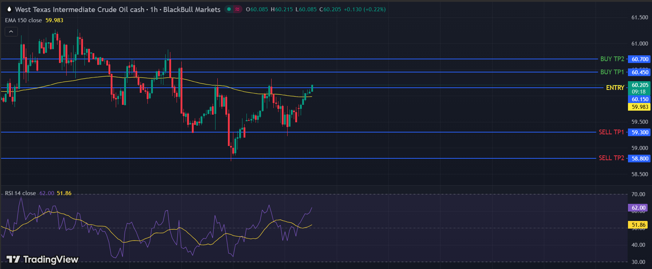Click the purple RSI 62.00 axis tag
This screenshot has width=652, height=269.
(x=638, y=208)
